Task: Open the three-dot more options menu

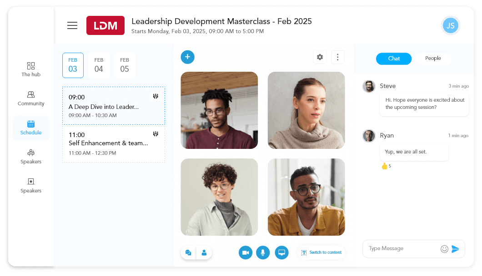Action: point(337,57)
